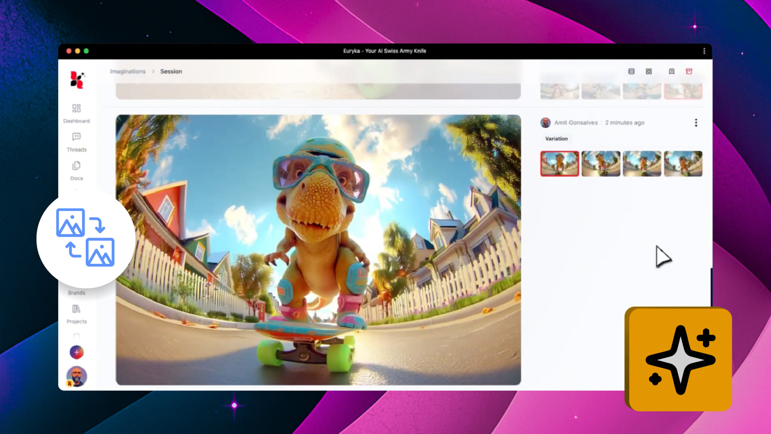This screenshot has height=434, width=771.
Task: Click the Variation tag label
Action: coord(556,139)
